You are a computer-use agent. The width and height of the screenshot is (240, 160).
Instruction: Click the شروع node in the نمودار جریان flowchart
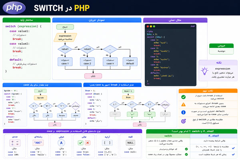click(65, 27)
